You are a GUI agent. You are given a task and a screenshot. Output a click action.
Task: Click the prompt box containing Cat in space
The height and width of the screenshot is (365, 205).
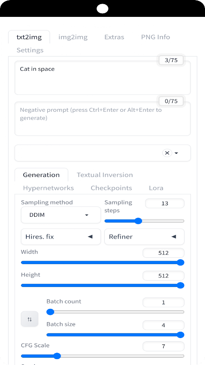coord(102,78)
